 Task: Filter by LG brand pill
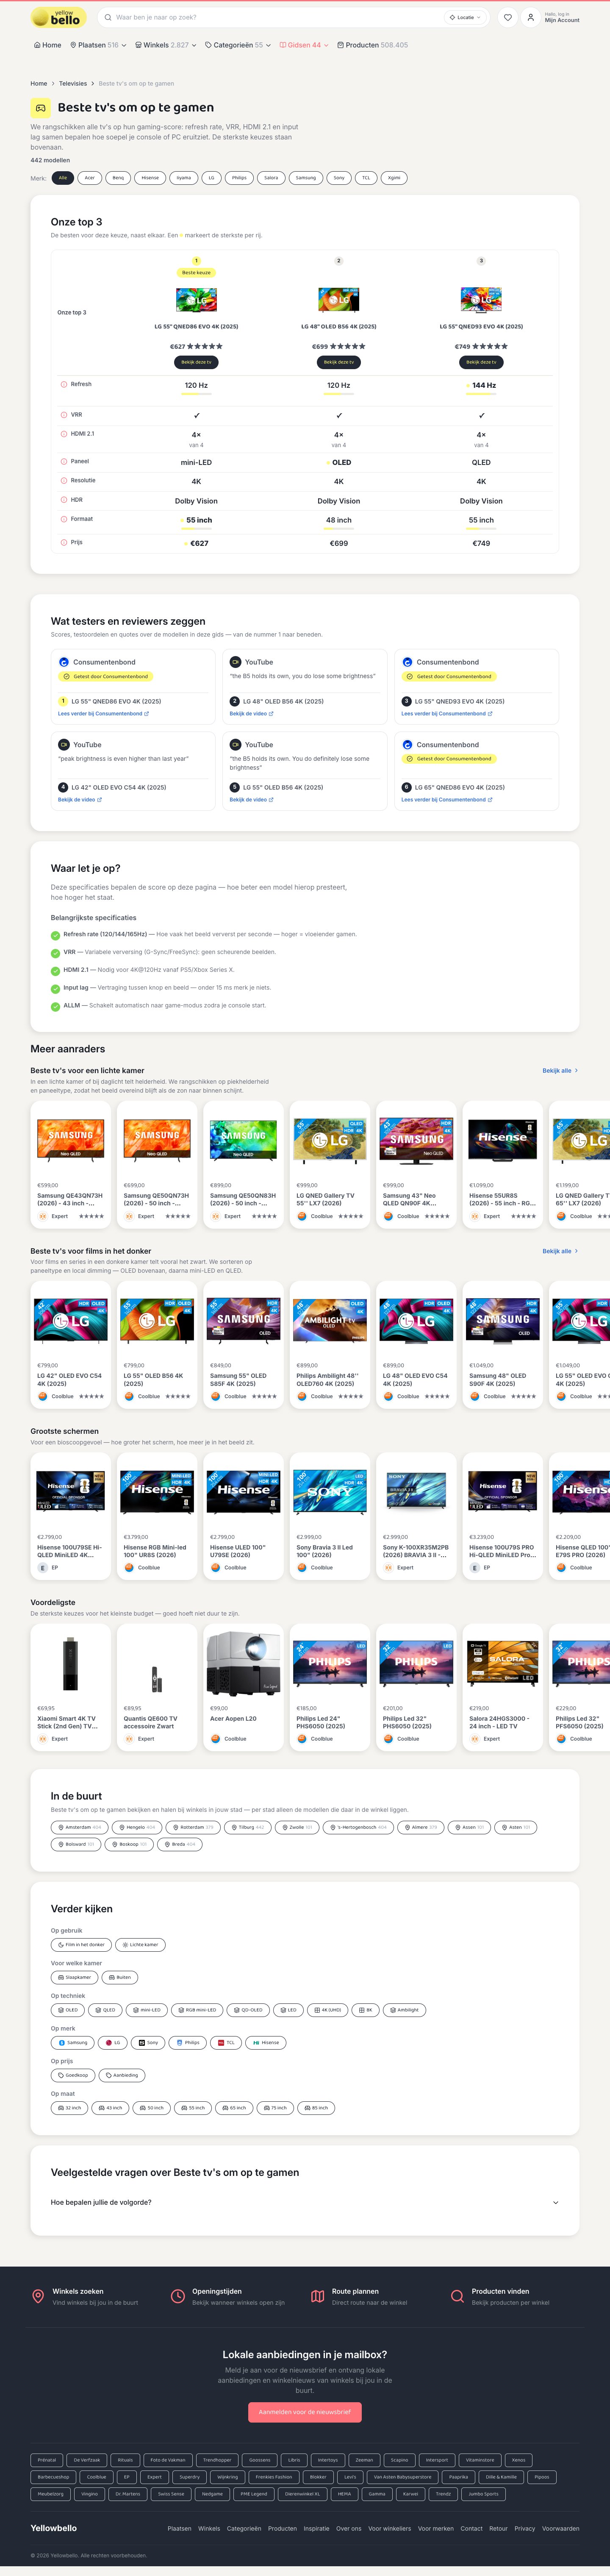click(x=211, y=178)
